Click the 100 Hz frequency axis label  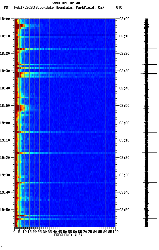(116, 232)
